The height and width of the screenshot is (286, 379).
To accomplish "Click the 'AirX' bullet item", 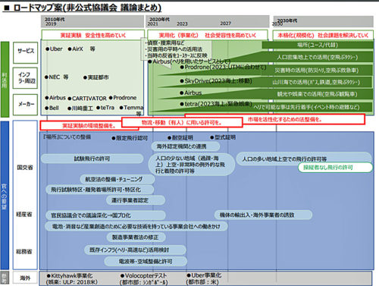I will pos(75,49).
